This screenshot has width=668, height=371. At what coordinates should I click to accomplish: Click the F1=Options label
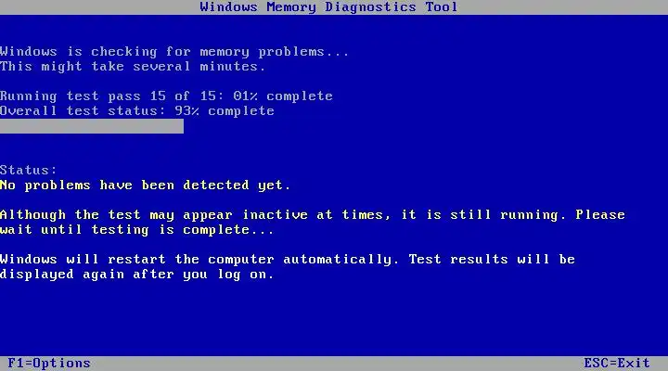tap(49, 364)
